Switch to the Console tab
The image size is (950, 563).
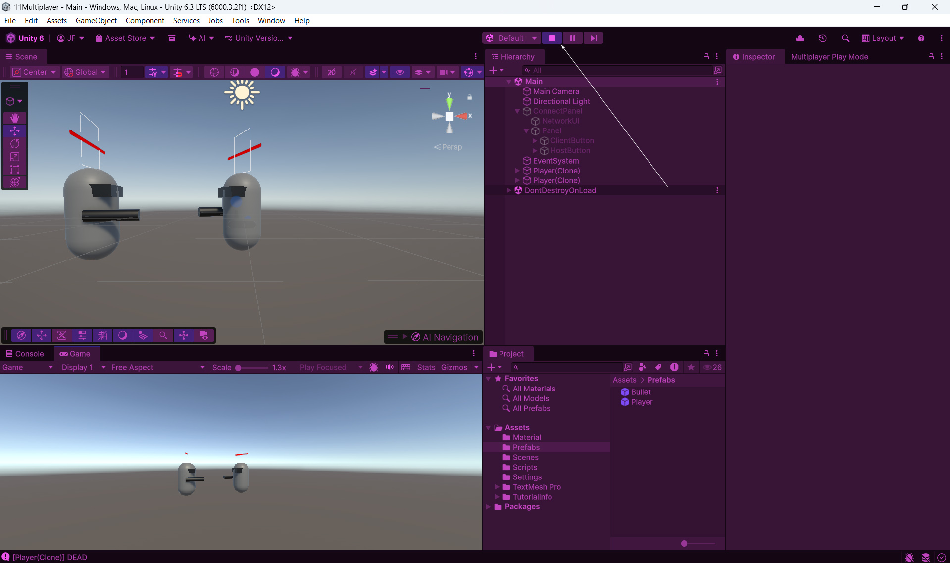point(25,354)
